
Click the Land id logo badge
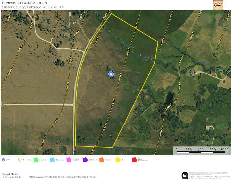(185, 176)
